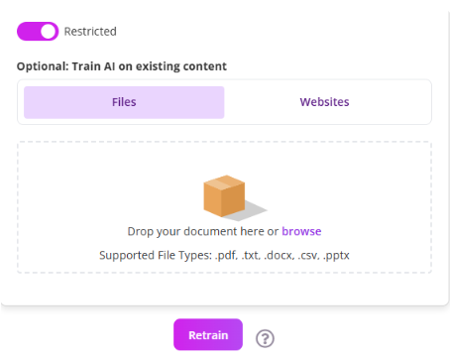
Task: Switch to the Files tab
Action: tap(124, 102)
